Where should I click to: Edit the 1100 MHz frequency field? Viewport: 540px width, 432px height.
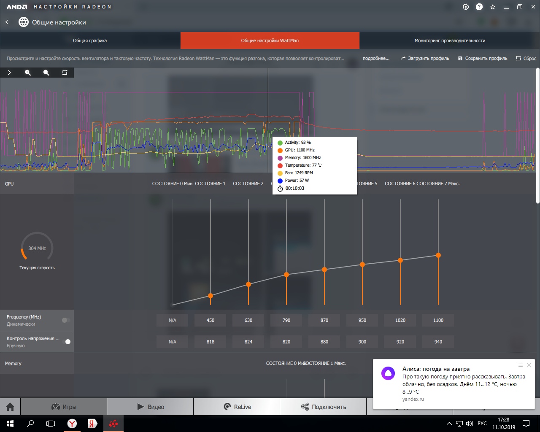(438, 320)
